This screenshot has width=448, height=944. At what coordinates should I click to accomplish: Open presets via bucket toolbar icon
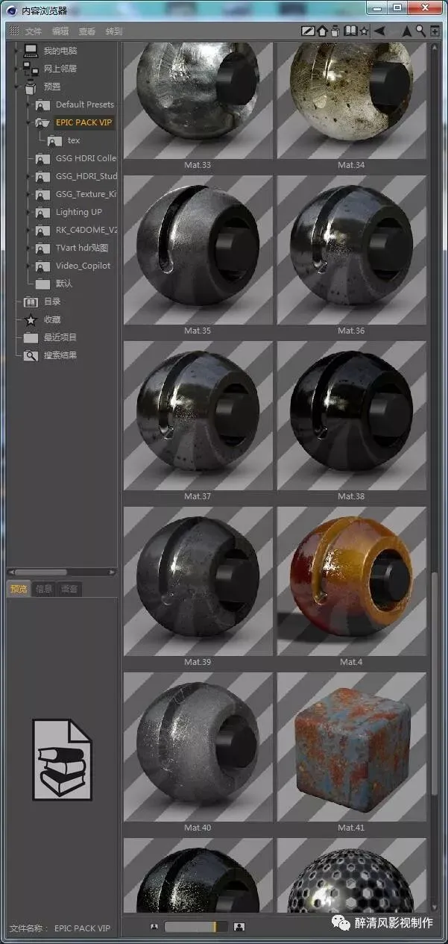[335, 31]
